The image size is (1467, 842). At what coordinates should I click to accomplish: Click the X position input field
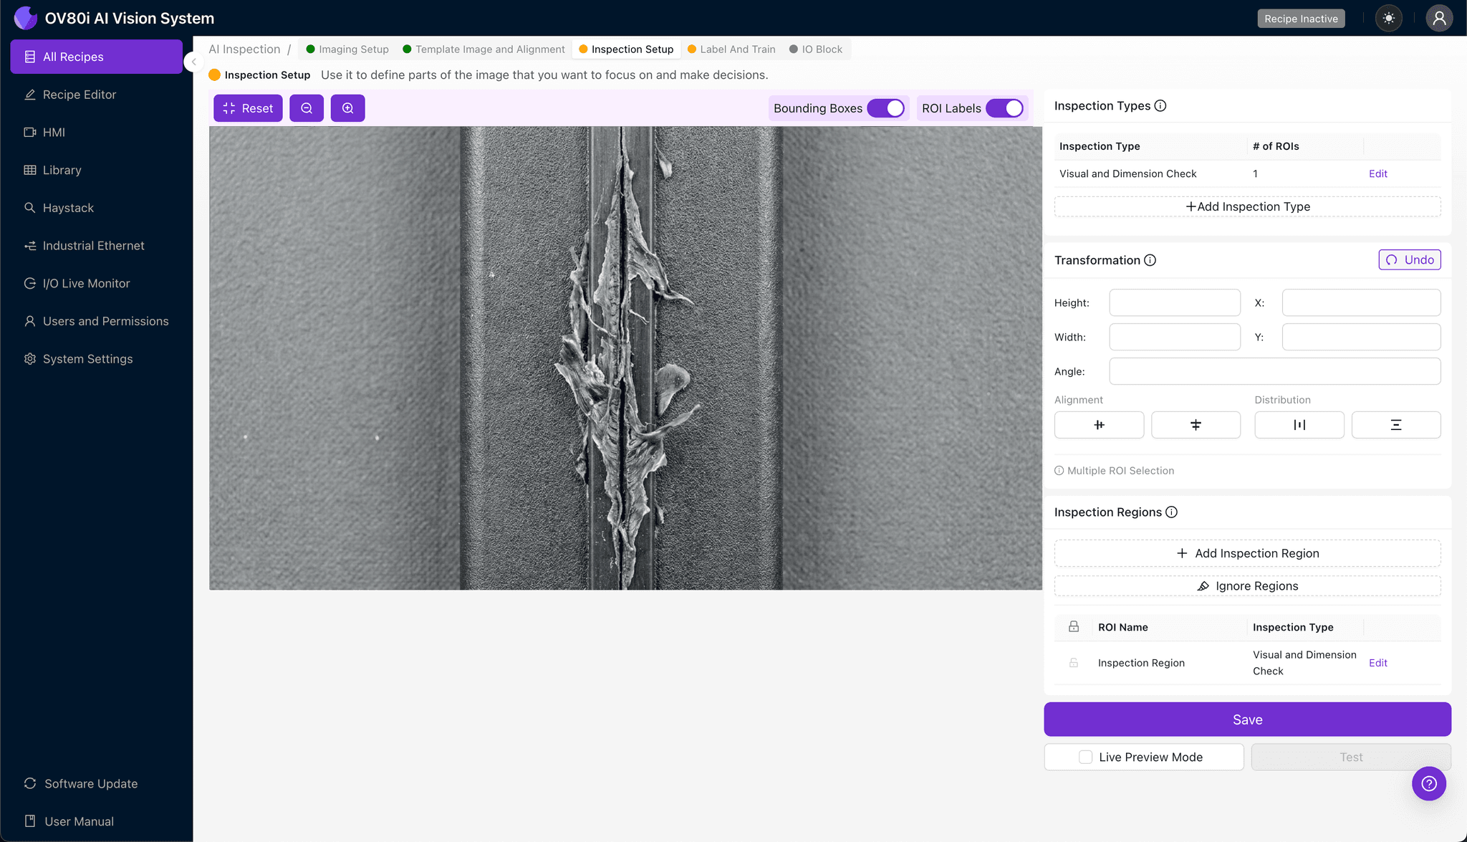click(x=1361, y=302)
